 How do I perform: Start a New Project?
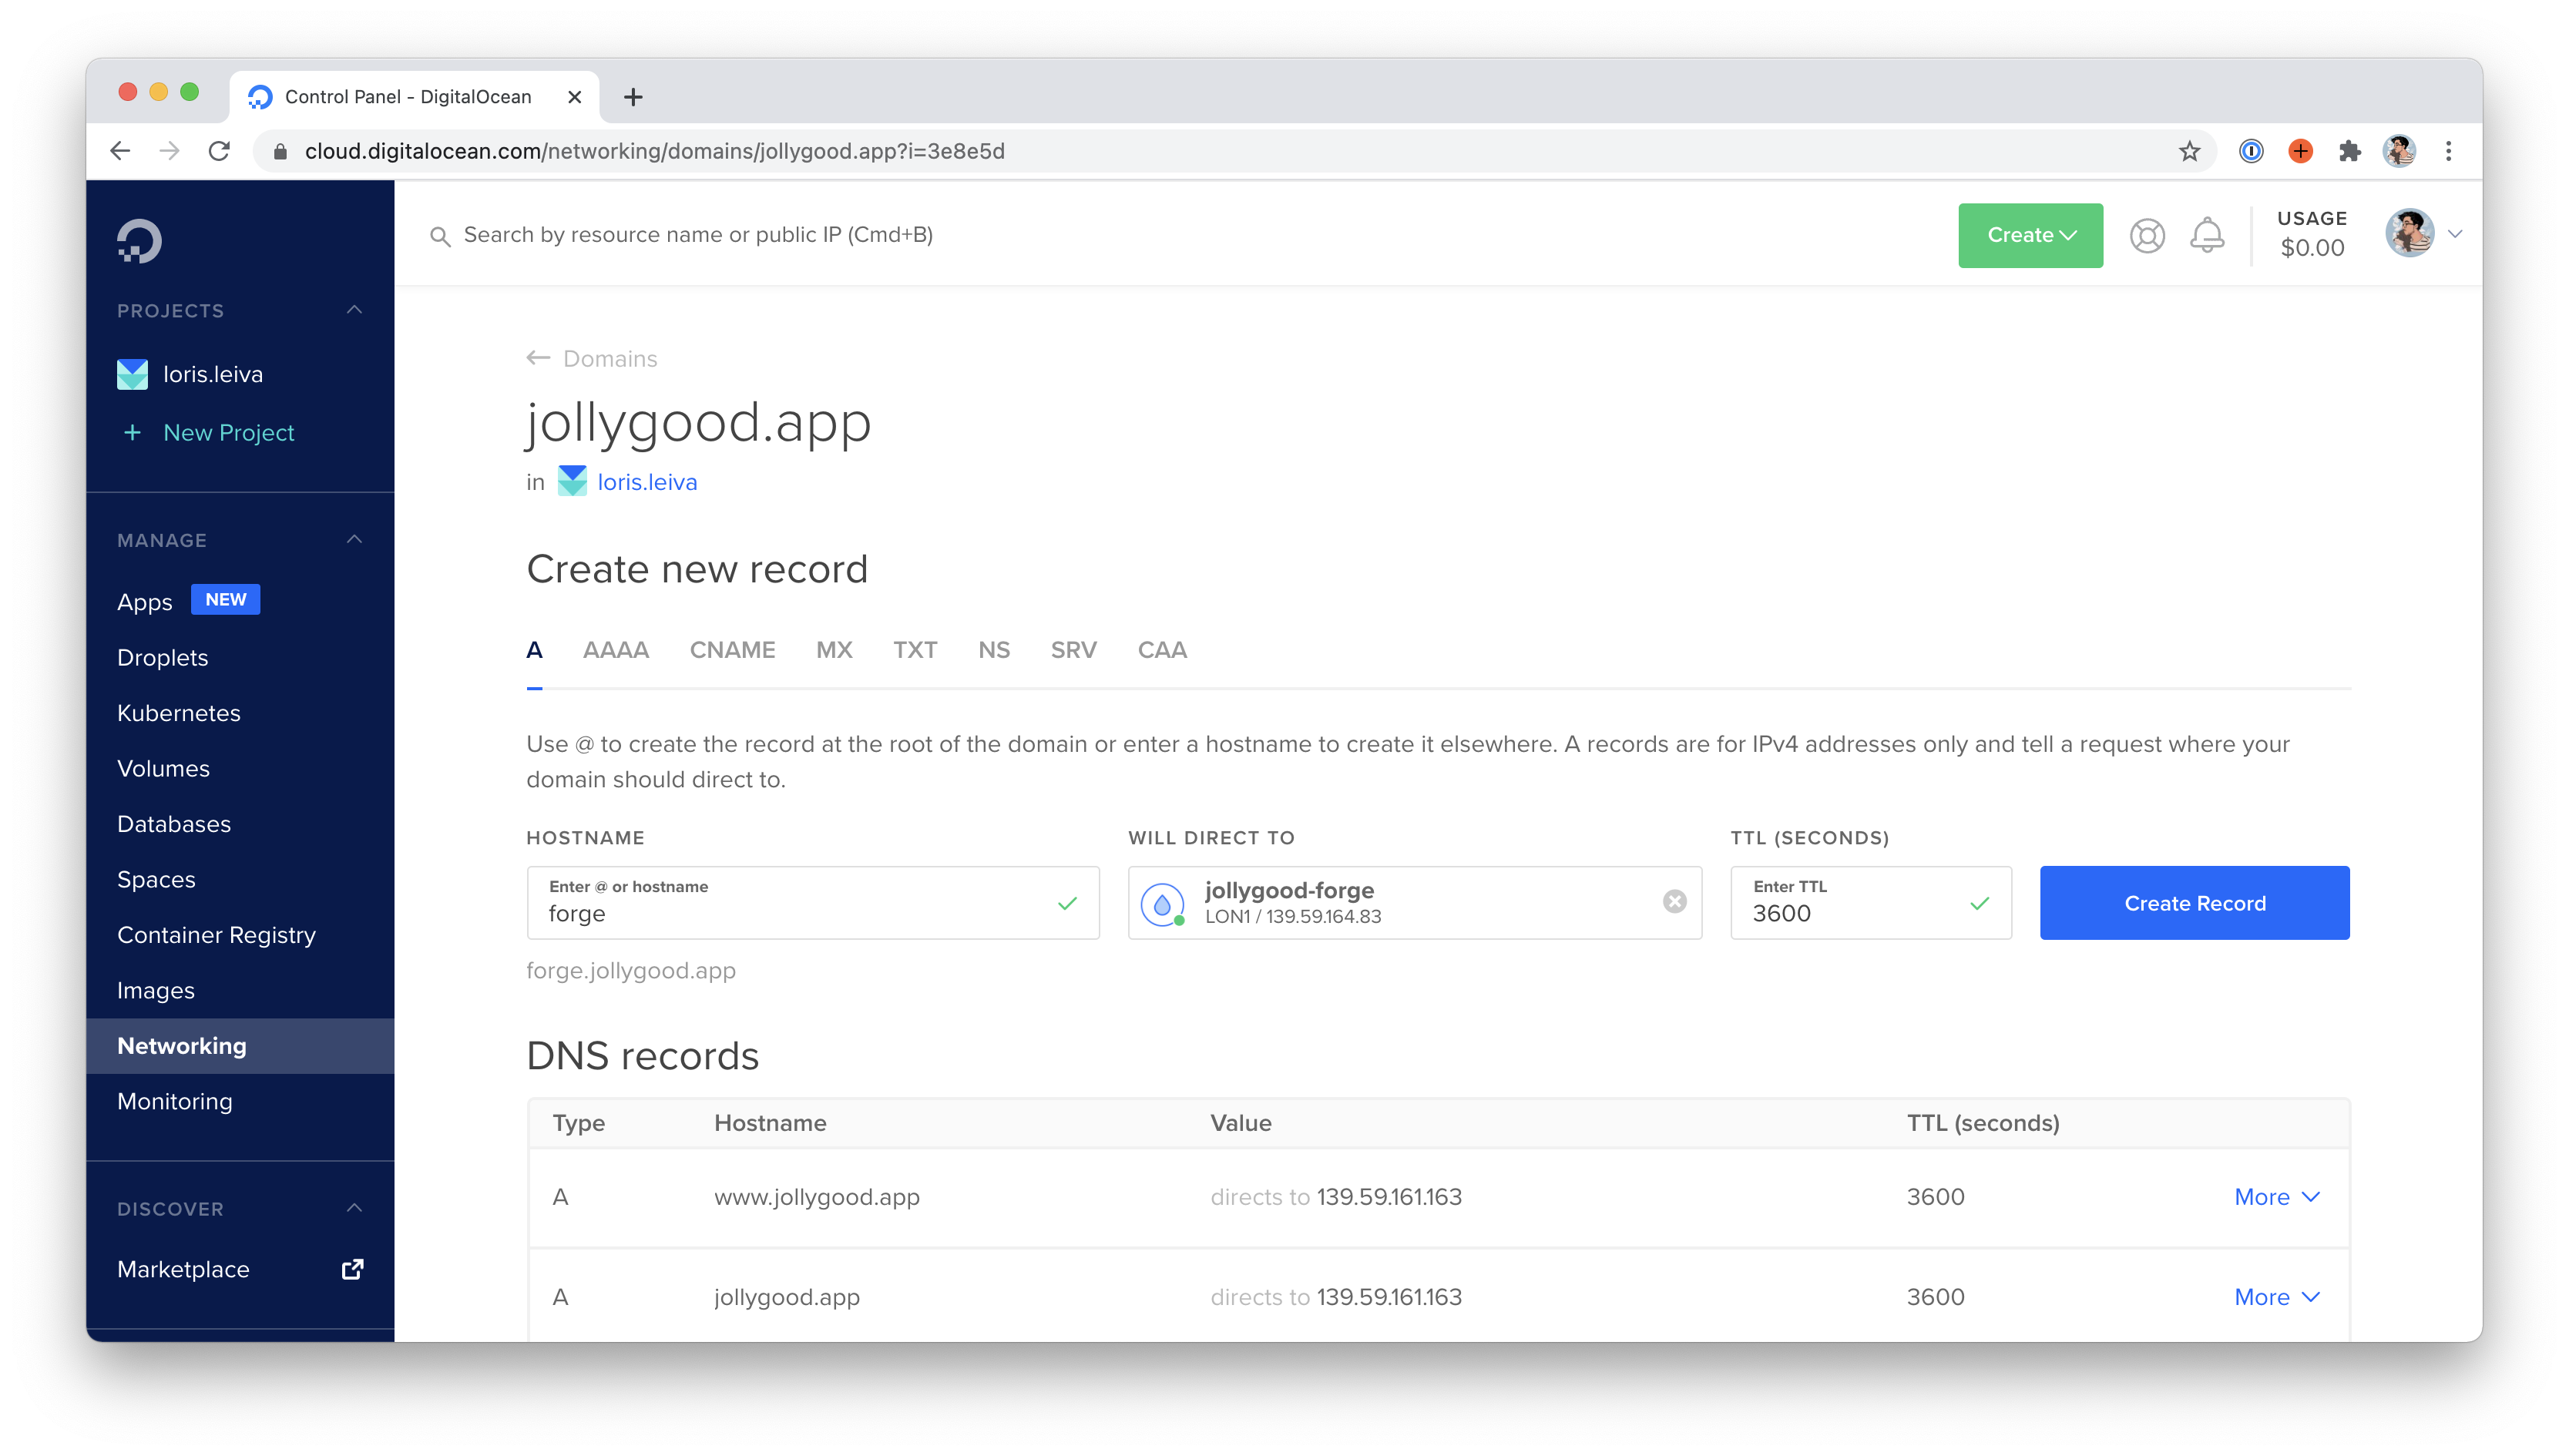coord(229,433)
